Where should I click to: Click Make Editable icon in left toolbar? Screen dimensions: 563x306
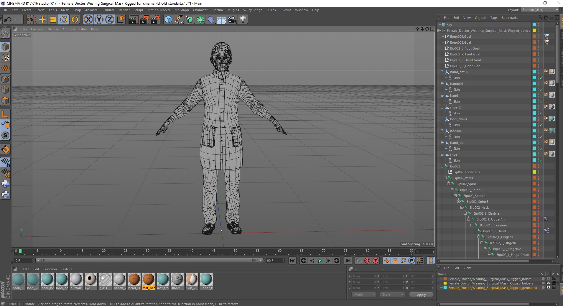pos(5,34)
